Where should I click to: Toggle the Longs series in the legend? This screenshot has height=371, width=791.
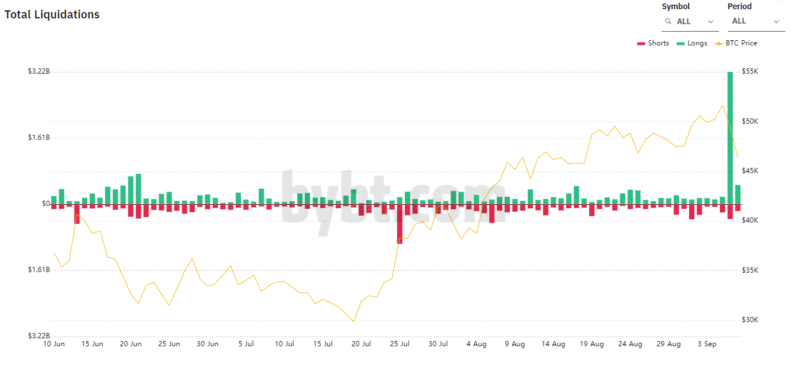(692, 43)
